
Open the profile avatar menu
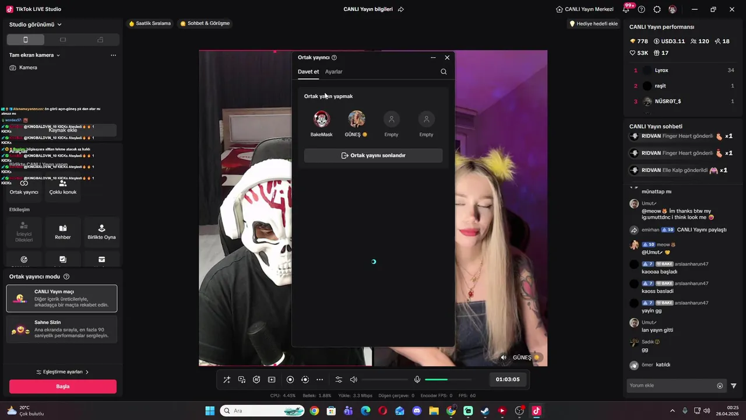[x=673, y=9]
